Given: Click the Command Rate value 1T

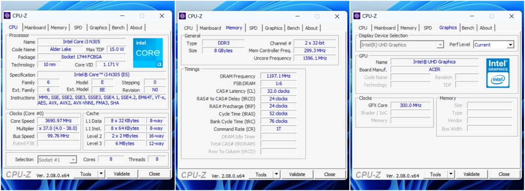Looking at the screenshot, I should tap(278, 129).
